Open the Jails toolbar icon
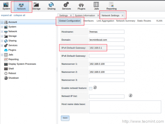 click(96, 5)
